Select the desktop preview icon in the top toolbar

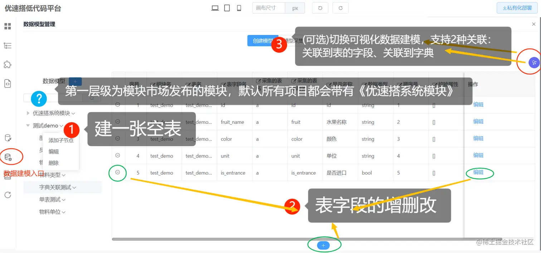point(215,8)
